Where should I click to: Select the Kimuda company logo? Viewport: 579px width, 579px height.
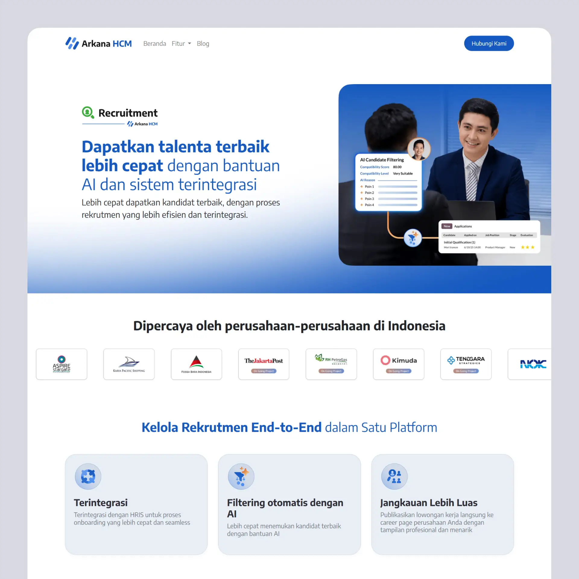[x=398, y=360]
